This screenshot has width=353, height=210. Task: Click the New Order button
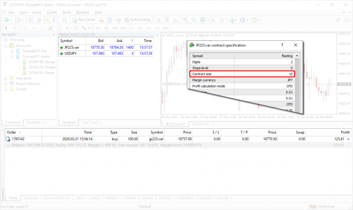(x=84, y=20)
